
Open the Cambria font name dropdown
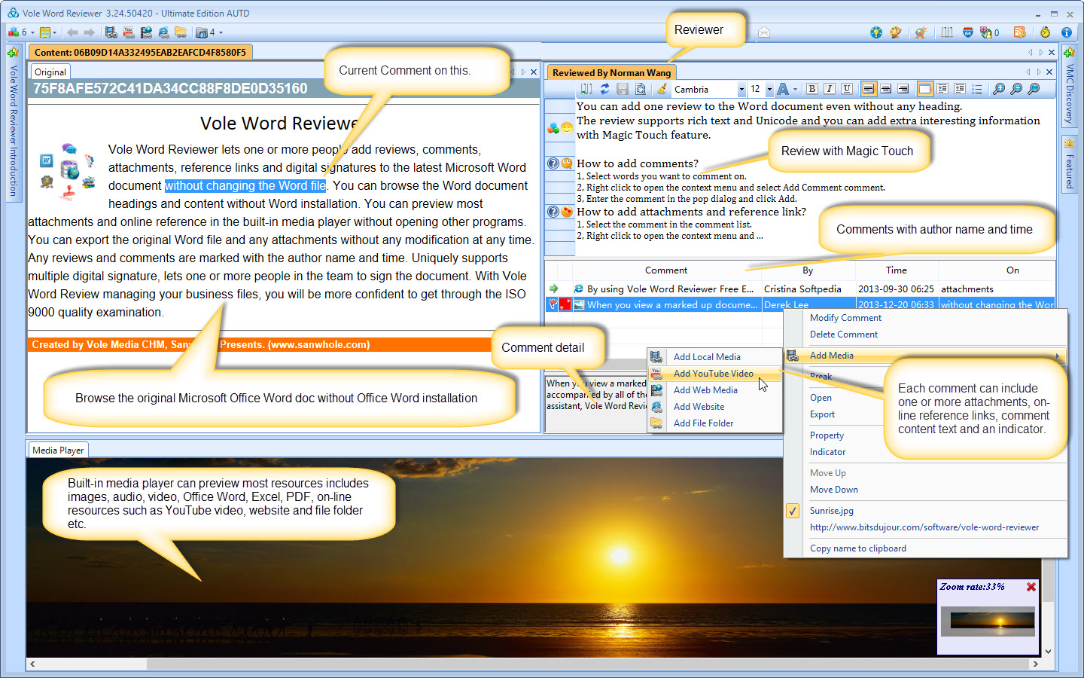click(x=741, y=90)
